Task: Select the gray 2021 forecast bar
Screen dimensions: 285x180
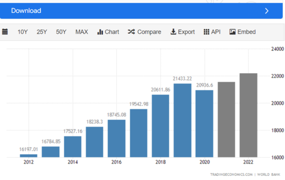Action: click(226, 119)
